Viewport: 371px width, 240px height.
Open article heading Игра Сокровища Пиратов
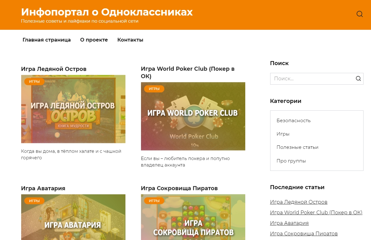(x=179, y=188)
